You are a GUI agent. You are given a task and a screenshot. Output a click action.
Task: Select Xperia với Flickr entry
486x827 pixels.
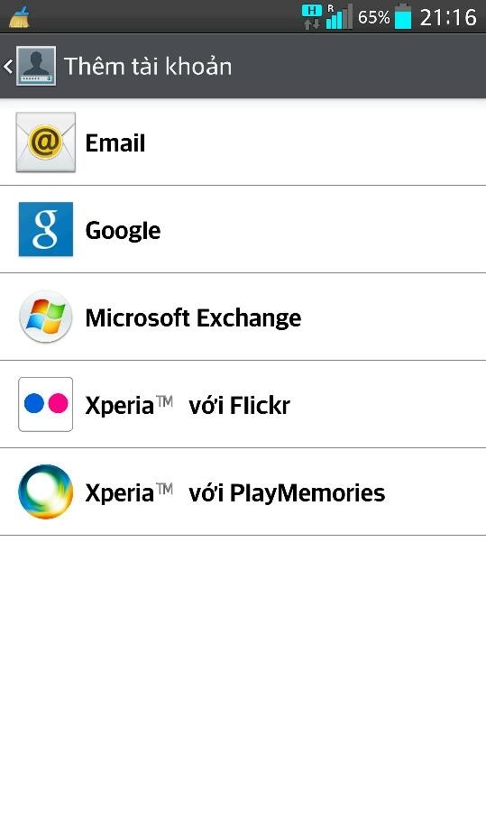click(243, 405)
